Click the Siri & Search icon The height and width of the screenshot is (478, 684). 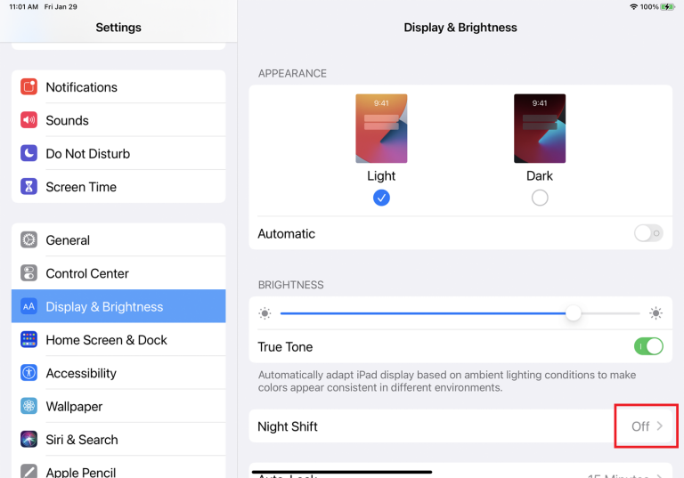28,439
